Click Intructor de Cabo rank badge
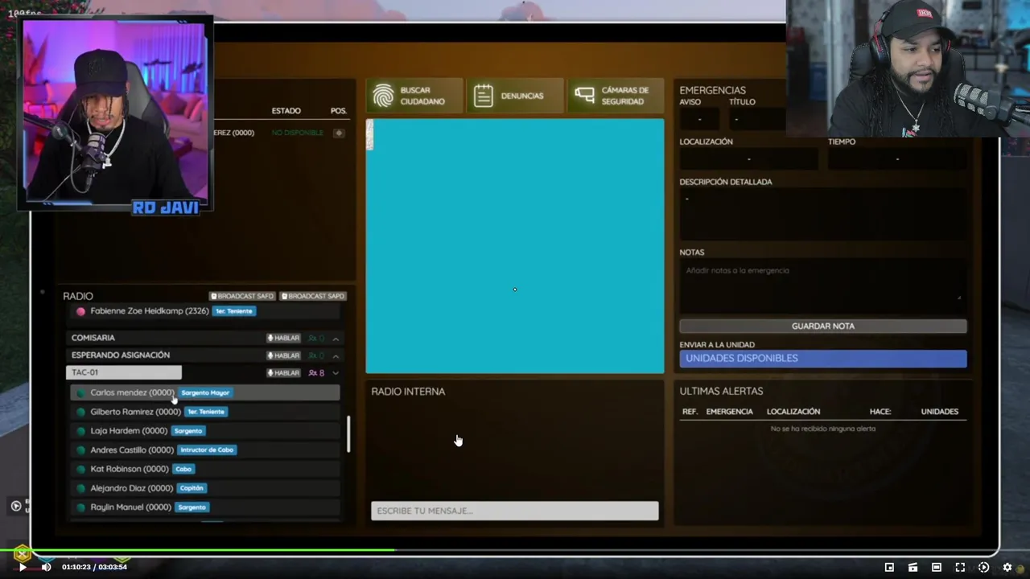 click(x=208, y=450)
